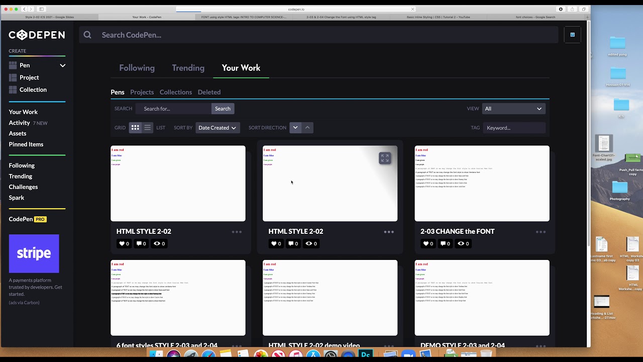Open the View dropdown showing All
Viewport: 643px width, 362px height.
click(x=513, y=109)
